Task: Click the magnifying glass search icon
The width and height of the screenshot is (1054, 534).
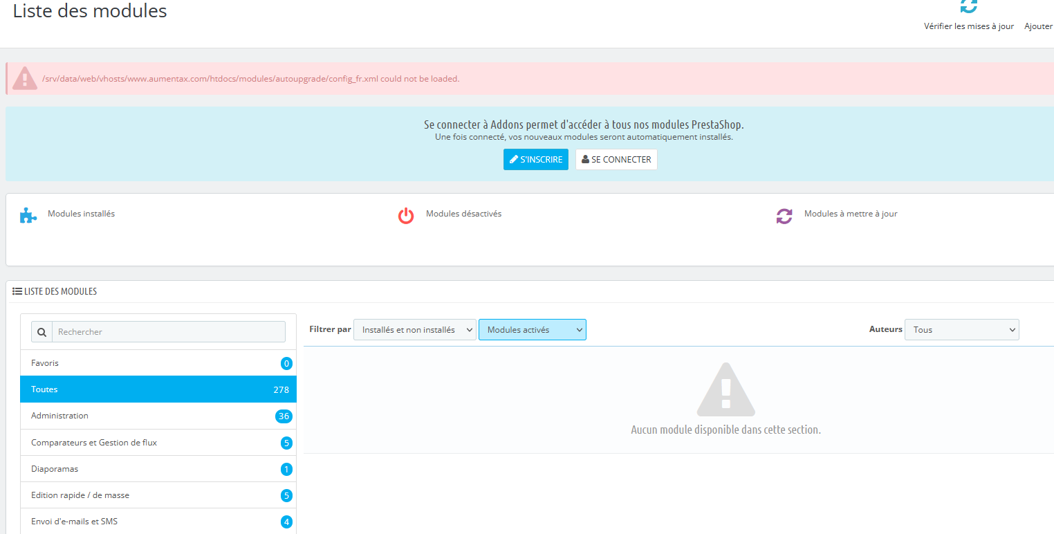Action: (x=41, y=332)
